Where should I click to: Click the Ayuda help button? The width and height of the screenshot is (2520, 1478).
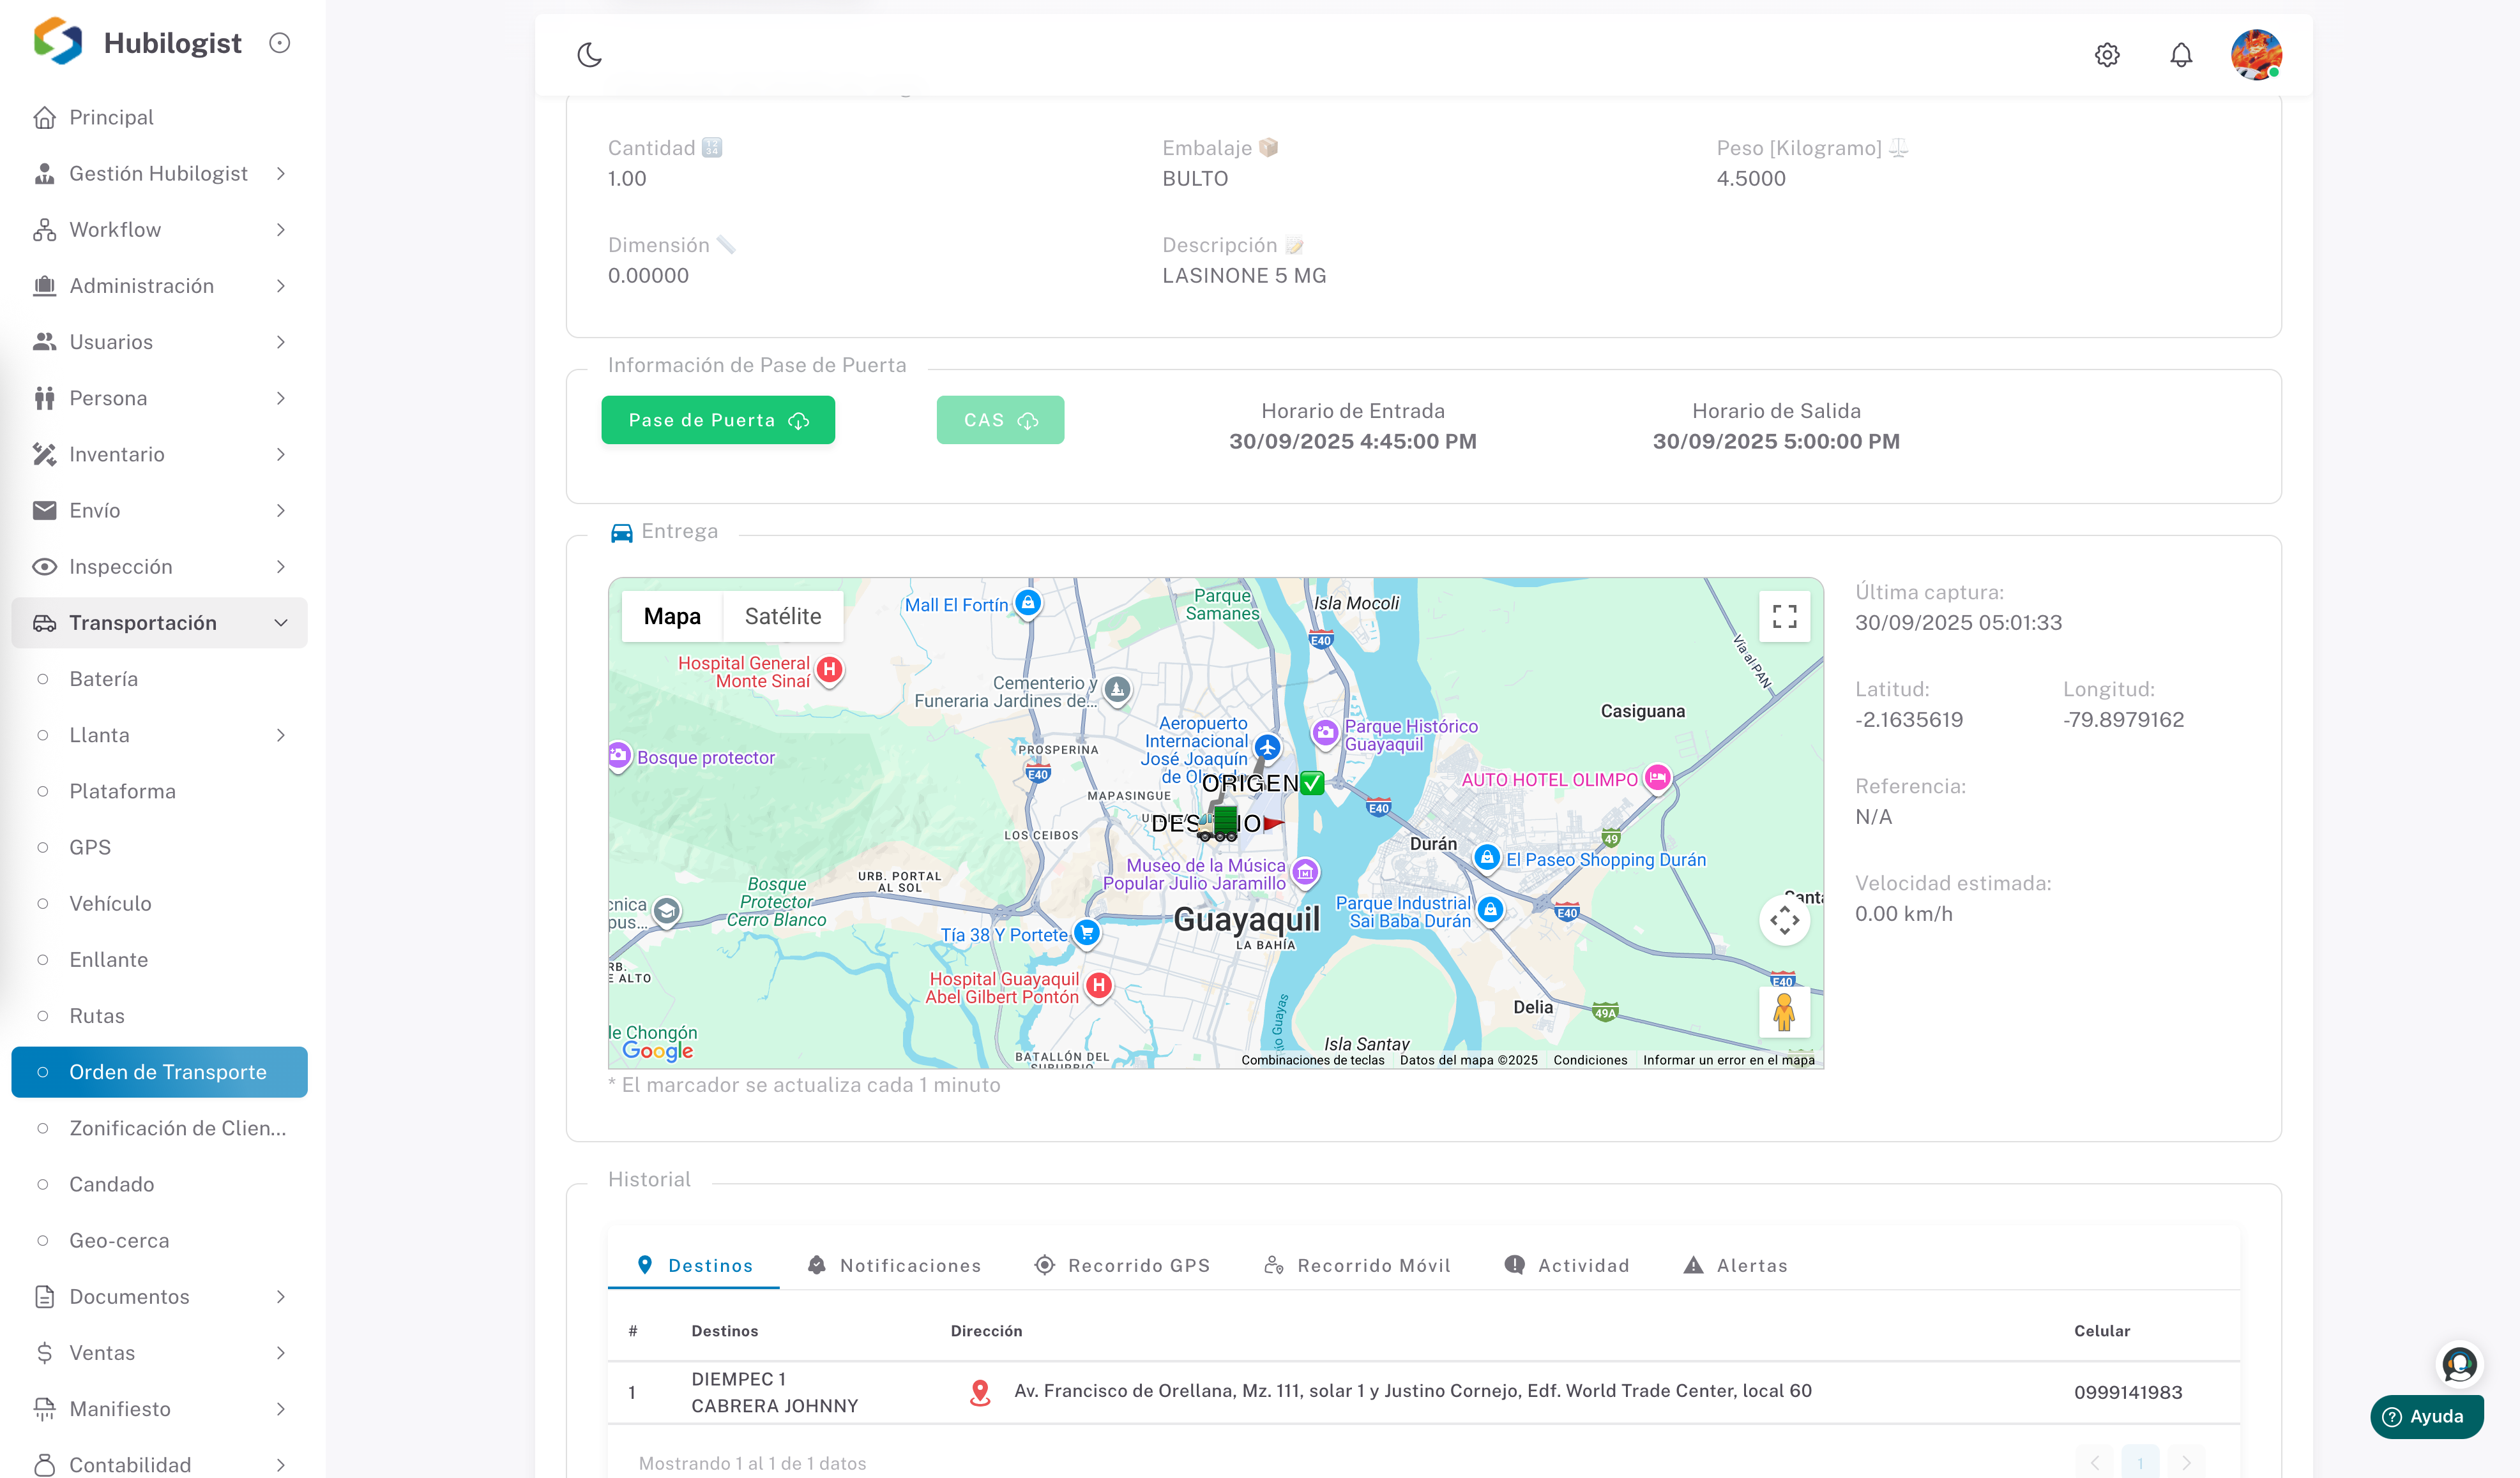[x=2425, y=1416]
